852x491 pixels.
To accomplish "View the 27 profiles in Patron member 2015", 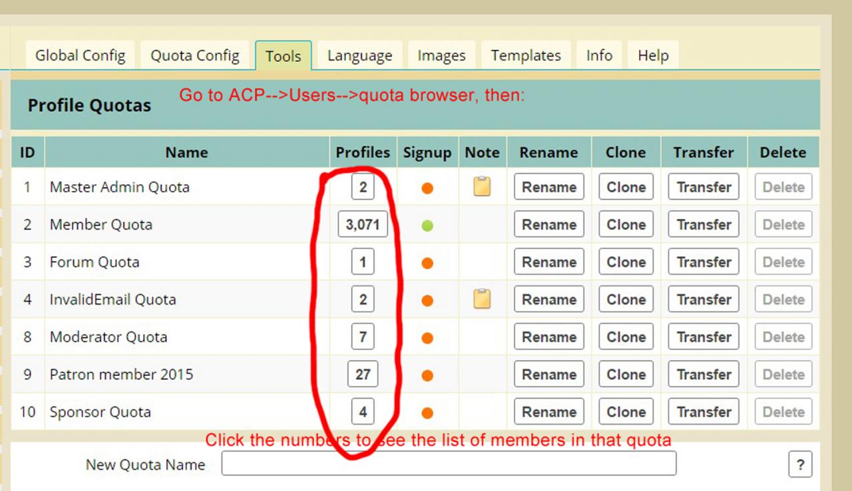I will [x=363, y=375].
